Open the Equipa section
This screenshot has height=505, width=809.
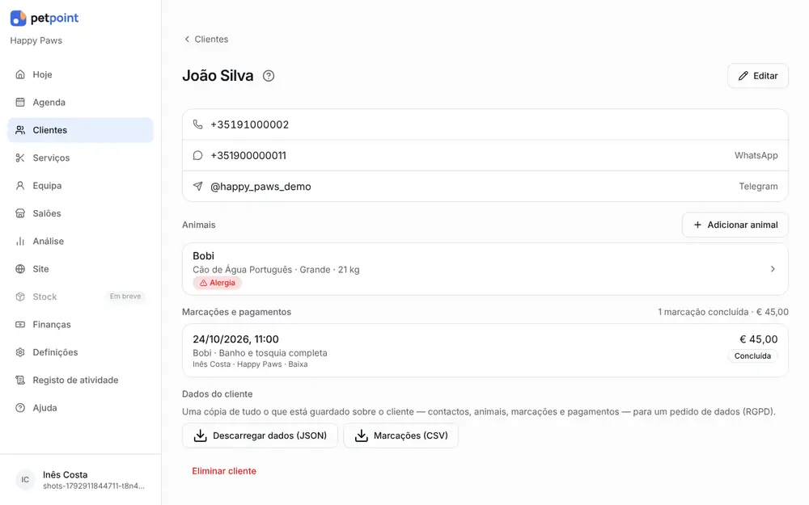(80, 186)
